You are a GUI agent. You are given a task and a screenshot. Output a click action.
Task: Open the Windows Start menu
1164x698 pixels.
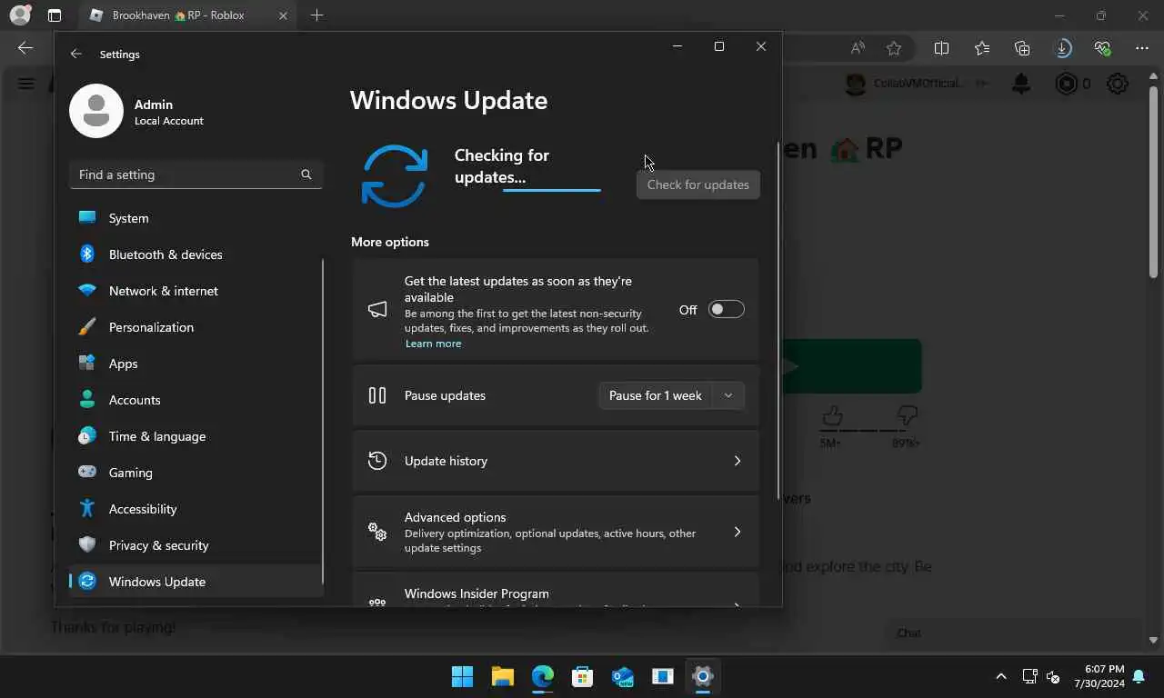(x=462, y=676)
